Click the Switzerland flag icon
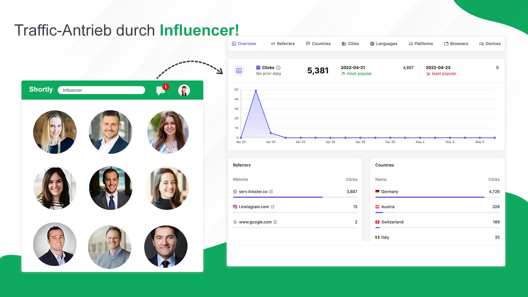 click(377, 222)
